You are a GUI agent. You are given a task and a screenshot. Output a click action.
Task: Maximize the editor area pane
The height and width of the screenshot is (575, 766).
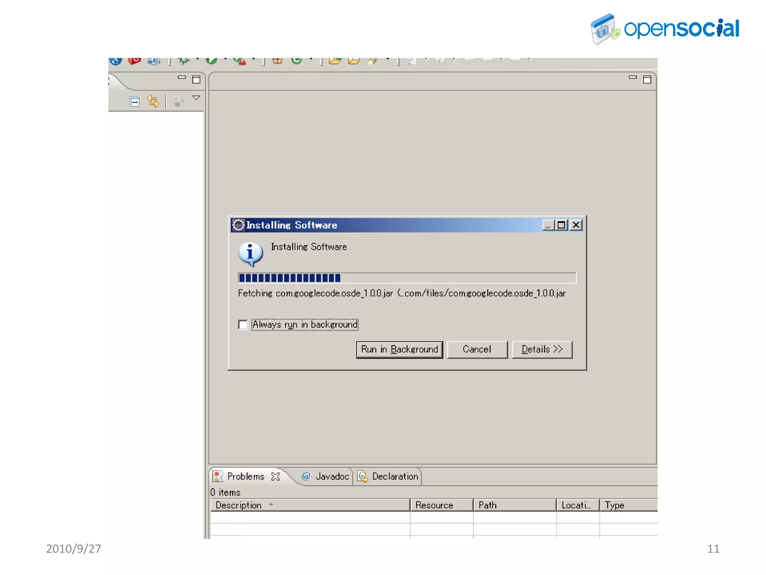point(647,79)
